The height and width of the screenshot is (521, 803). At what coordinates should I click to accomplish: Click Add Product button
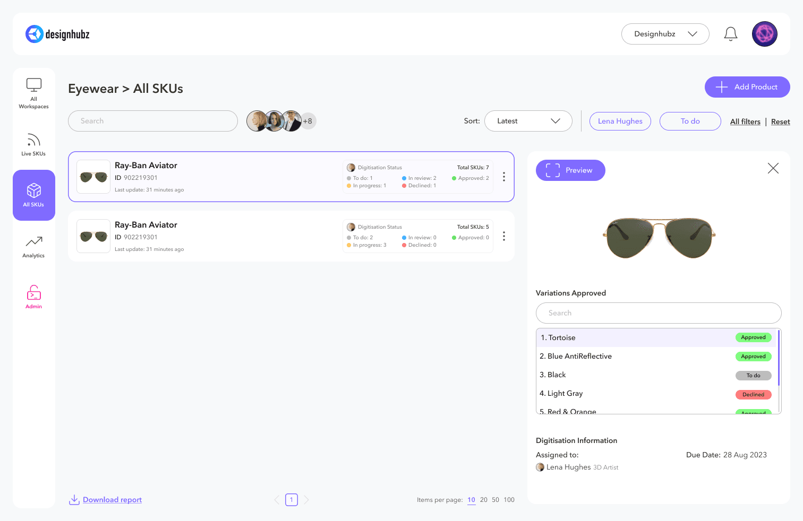[x=747, y=87]
